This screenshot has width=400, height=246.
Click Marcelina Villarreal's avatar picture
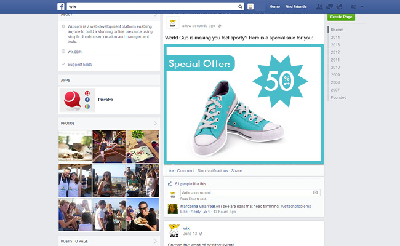click(173, 209)
